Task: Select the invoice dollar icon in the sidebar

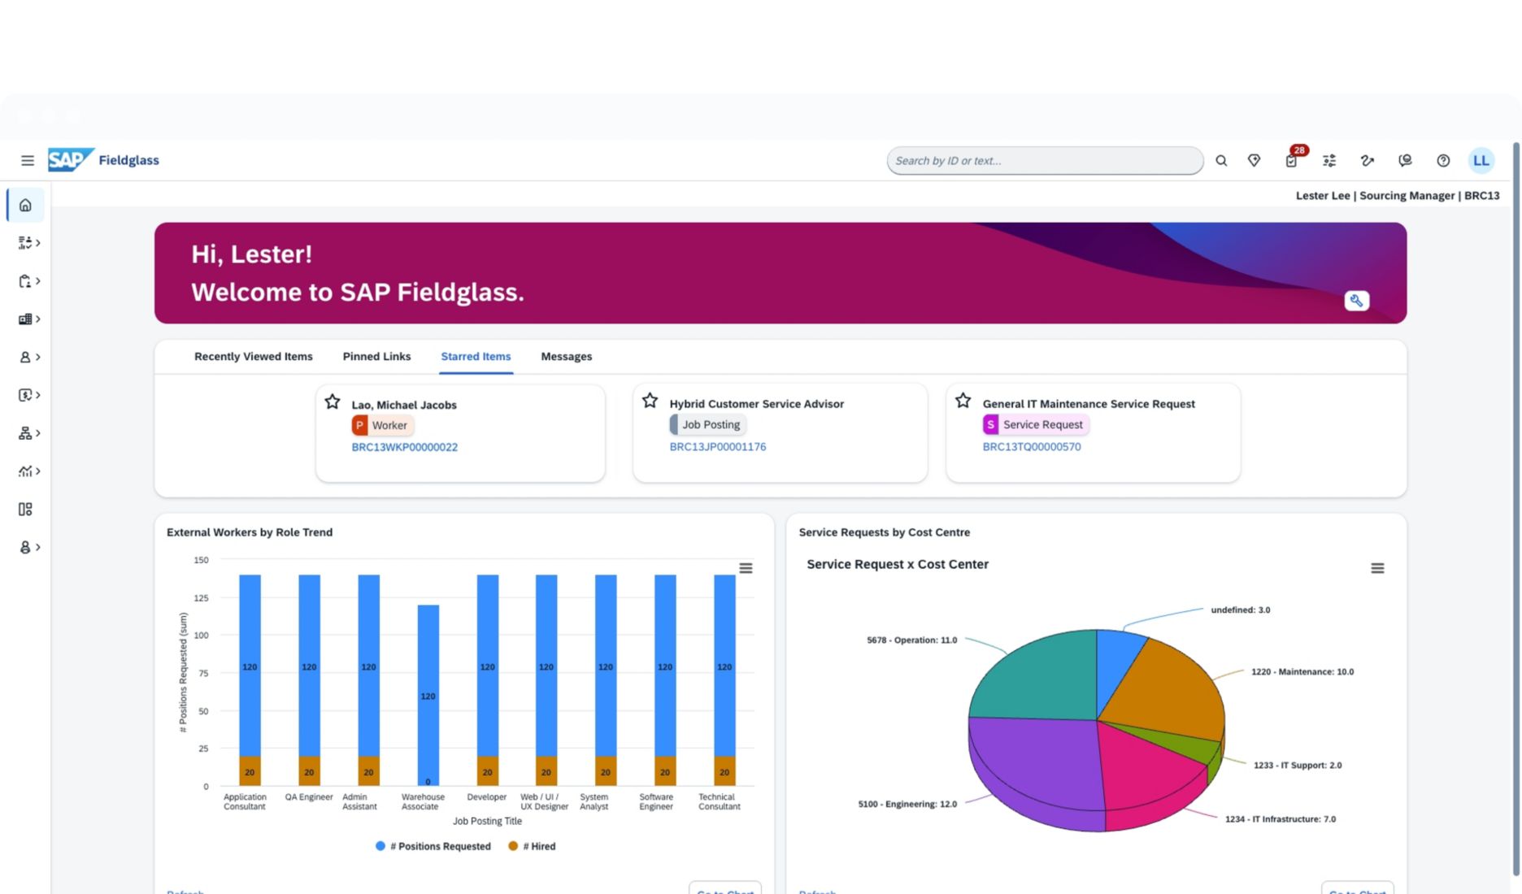Action: pyautogui.click(x=25, y=395)
